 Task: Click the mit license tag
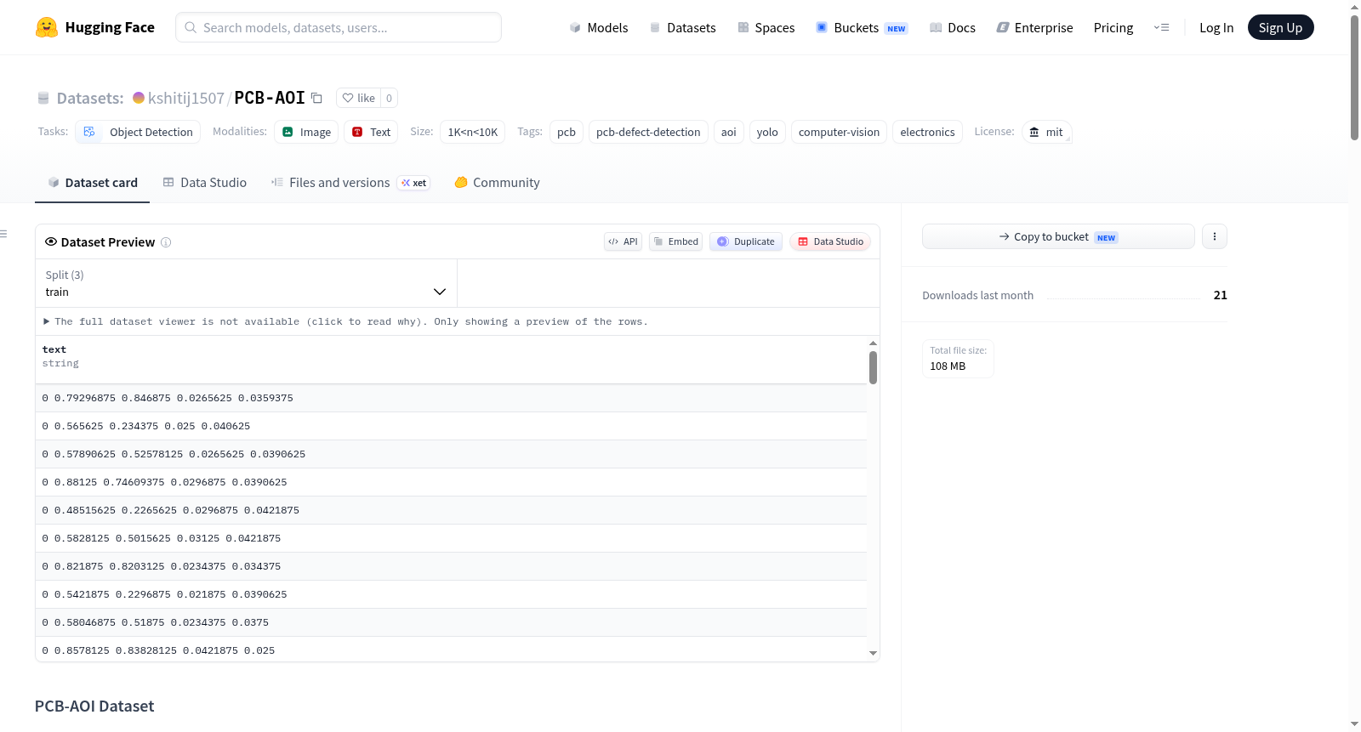pyautogui.click(x=1046, y=132)
